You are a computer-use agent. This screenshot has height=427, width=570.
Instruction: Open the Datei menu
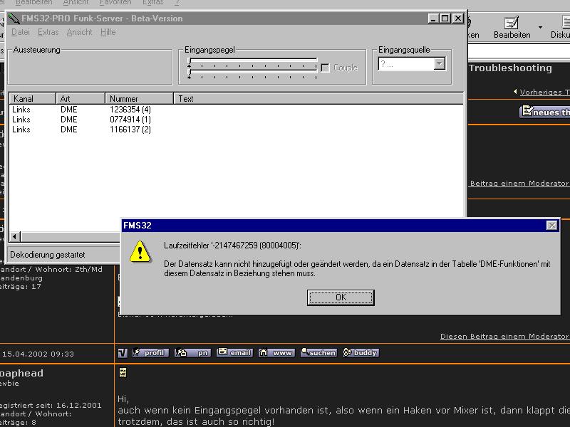coord(21,32)
